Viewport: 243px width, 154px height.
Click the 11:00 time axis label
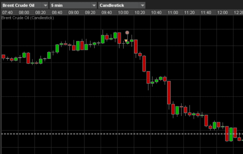point(173,12)
